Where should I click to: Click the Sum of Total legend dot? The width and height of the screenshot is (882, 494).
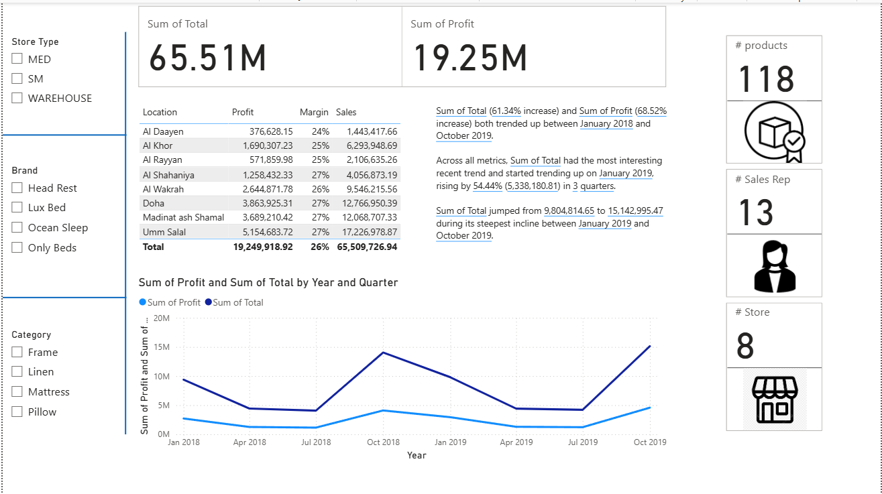tap(209, 302)
